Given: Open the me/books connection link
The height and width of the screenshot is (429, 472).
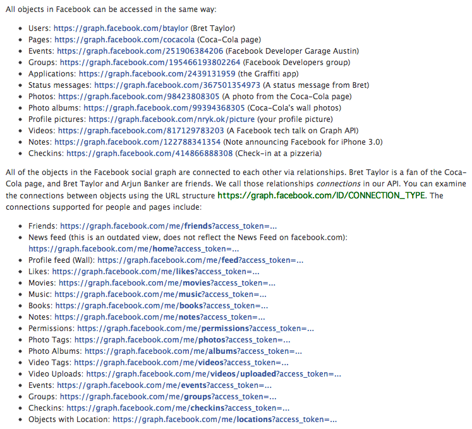Looking at the screenshot, I should pyautogui.click(x=161, y=306).
